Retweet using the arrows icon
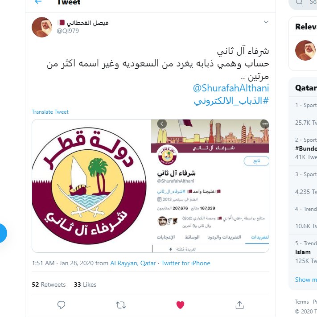This screenshot has height=317, width=317. pyautogui.click(x=121, y=305)
